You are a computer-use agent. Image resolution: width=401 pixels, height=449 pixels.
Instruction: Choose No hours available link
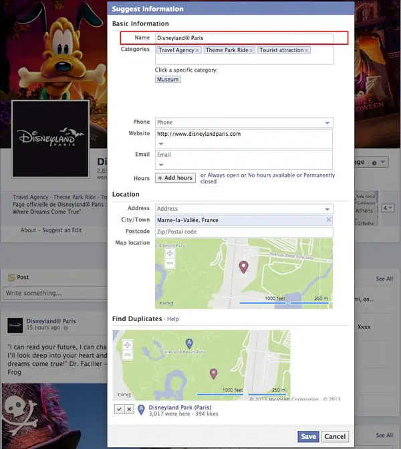pyautogui.click(x=271, y=175)
